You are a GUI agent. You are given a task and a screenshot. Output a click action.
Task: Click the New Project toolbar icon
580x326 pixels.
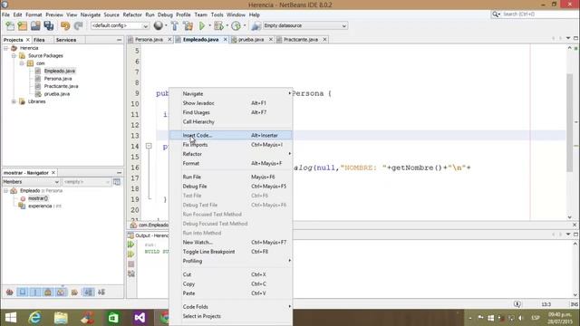point(23,26)
